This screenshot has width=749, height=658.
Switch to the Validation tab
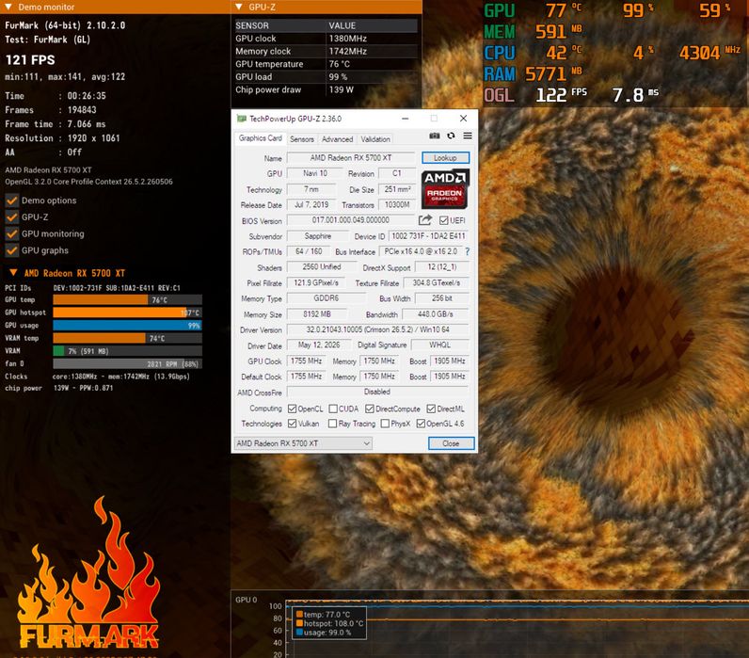[375, 139]
